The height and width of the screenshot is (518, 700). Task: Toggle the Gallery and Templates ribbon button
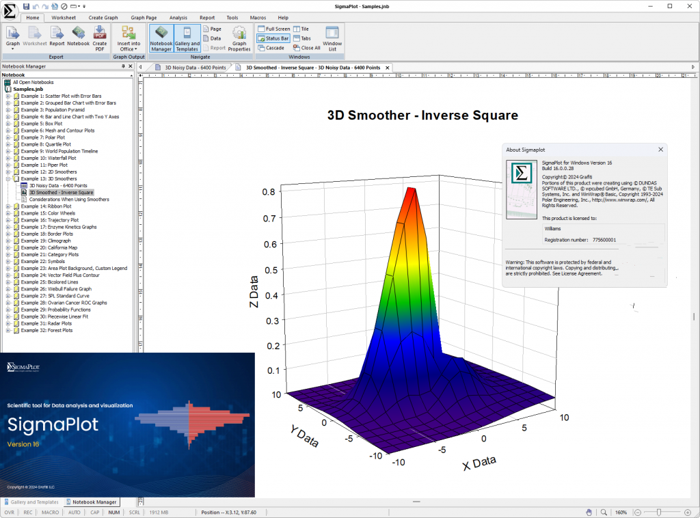click(x=187, y=38)
